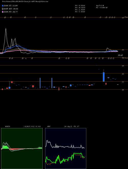Screen dimensions: 128x169
Task: Click the 13 price axis label
Action: pos(123,66)
